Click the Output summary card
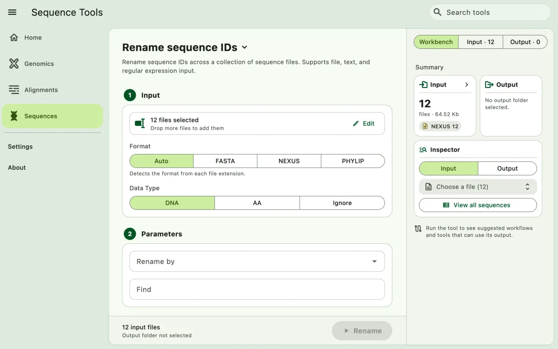The height and width of the screenshot is (349, 558). [511, 106]
